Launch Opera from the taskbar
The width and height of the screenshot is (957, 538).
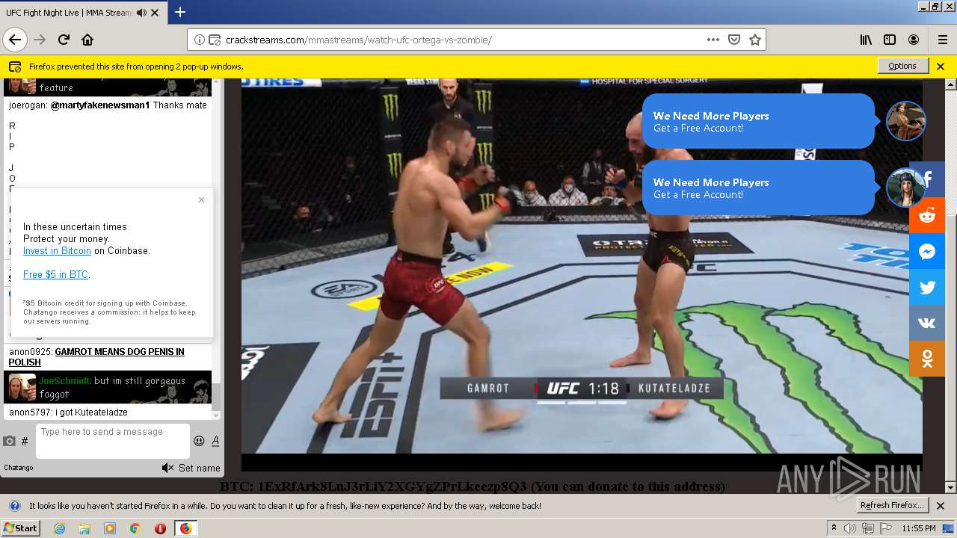(160, 528)
